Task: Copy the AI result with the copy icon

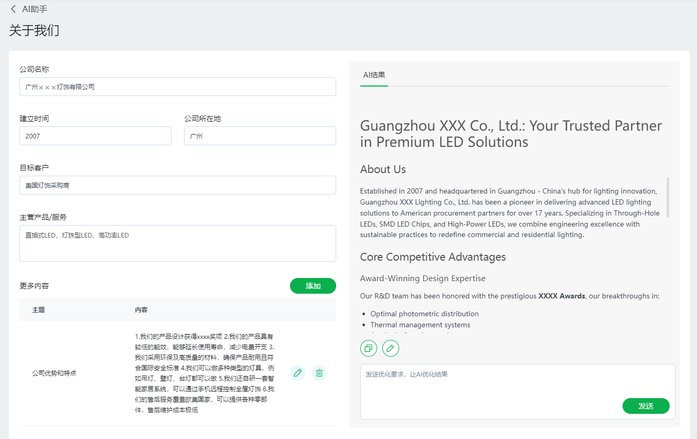Action: [369, 348]
